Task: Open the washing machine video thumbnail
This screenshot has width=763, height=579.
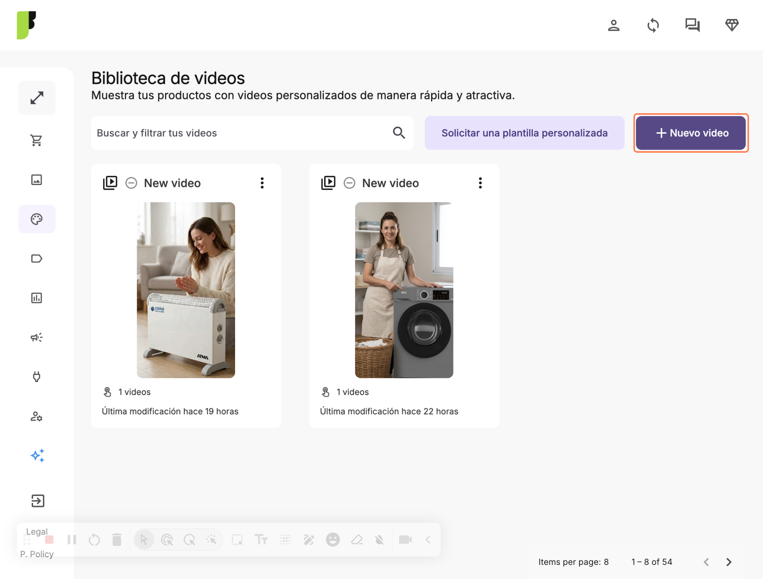Action: point(404,290)
